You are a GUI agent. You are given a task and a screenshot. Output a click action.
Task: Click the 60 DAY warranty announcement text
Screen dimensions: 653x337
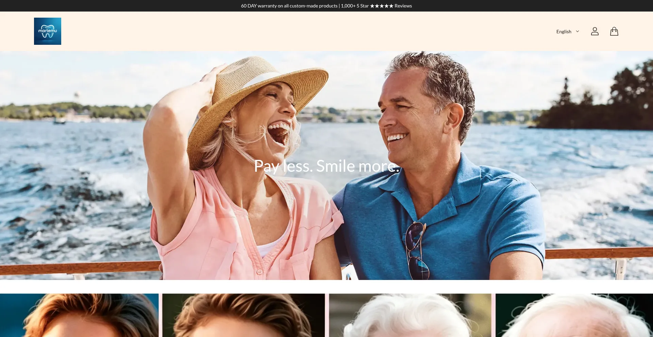[326, 6]
